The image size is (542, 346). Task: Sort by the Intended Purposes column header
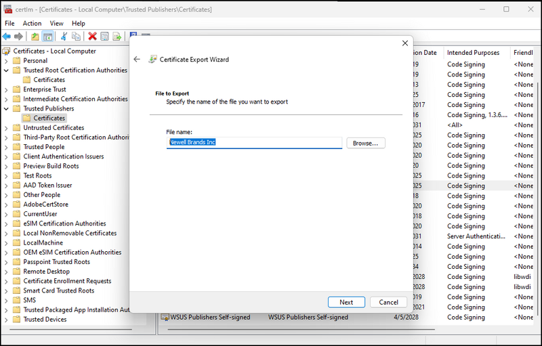(x=473, y=53)
